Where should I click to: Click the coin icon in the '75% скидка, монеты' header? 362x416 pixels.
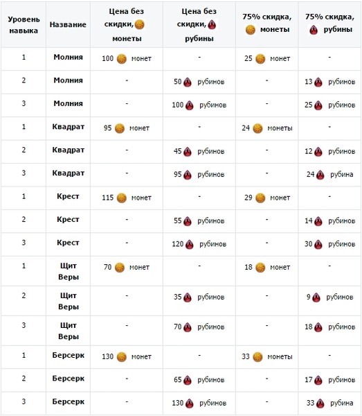251,30
